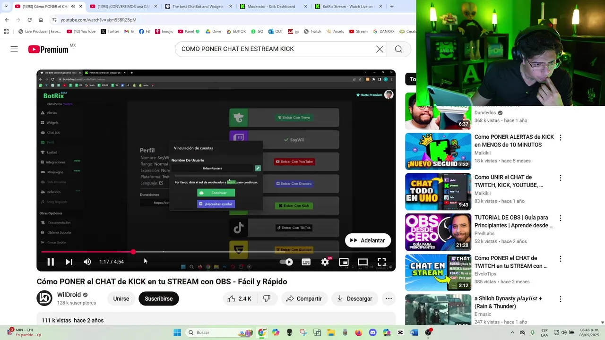Click the search magnifier button

(398, 49)
